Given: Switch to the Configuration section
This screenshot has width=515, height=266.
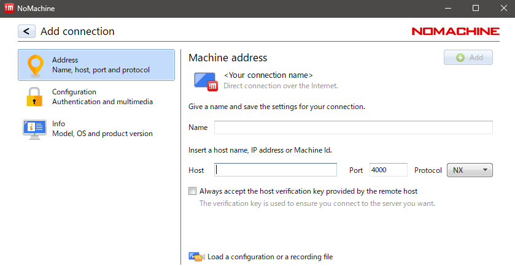Looking at the screenshot, I should tap(102, 97).
